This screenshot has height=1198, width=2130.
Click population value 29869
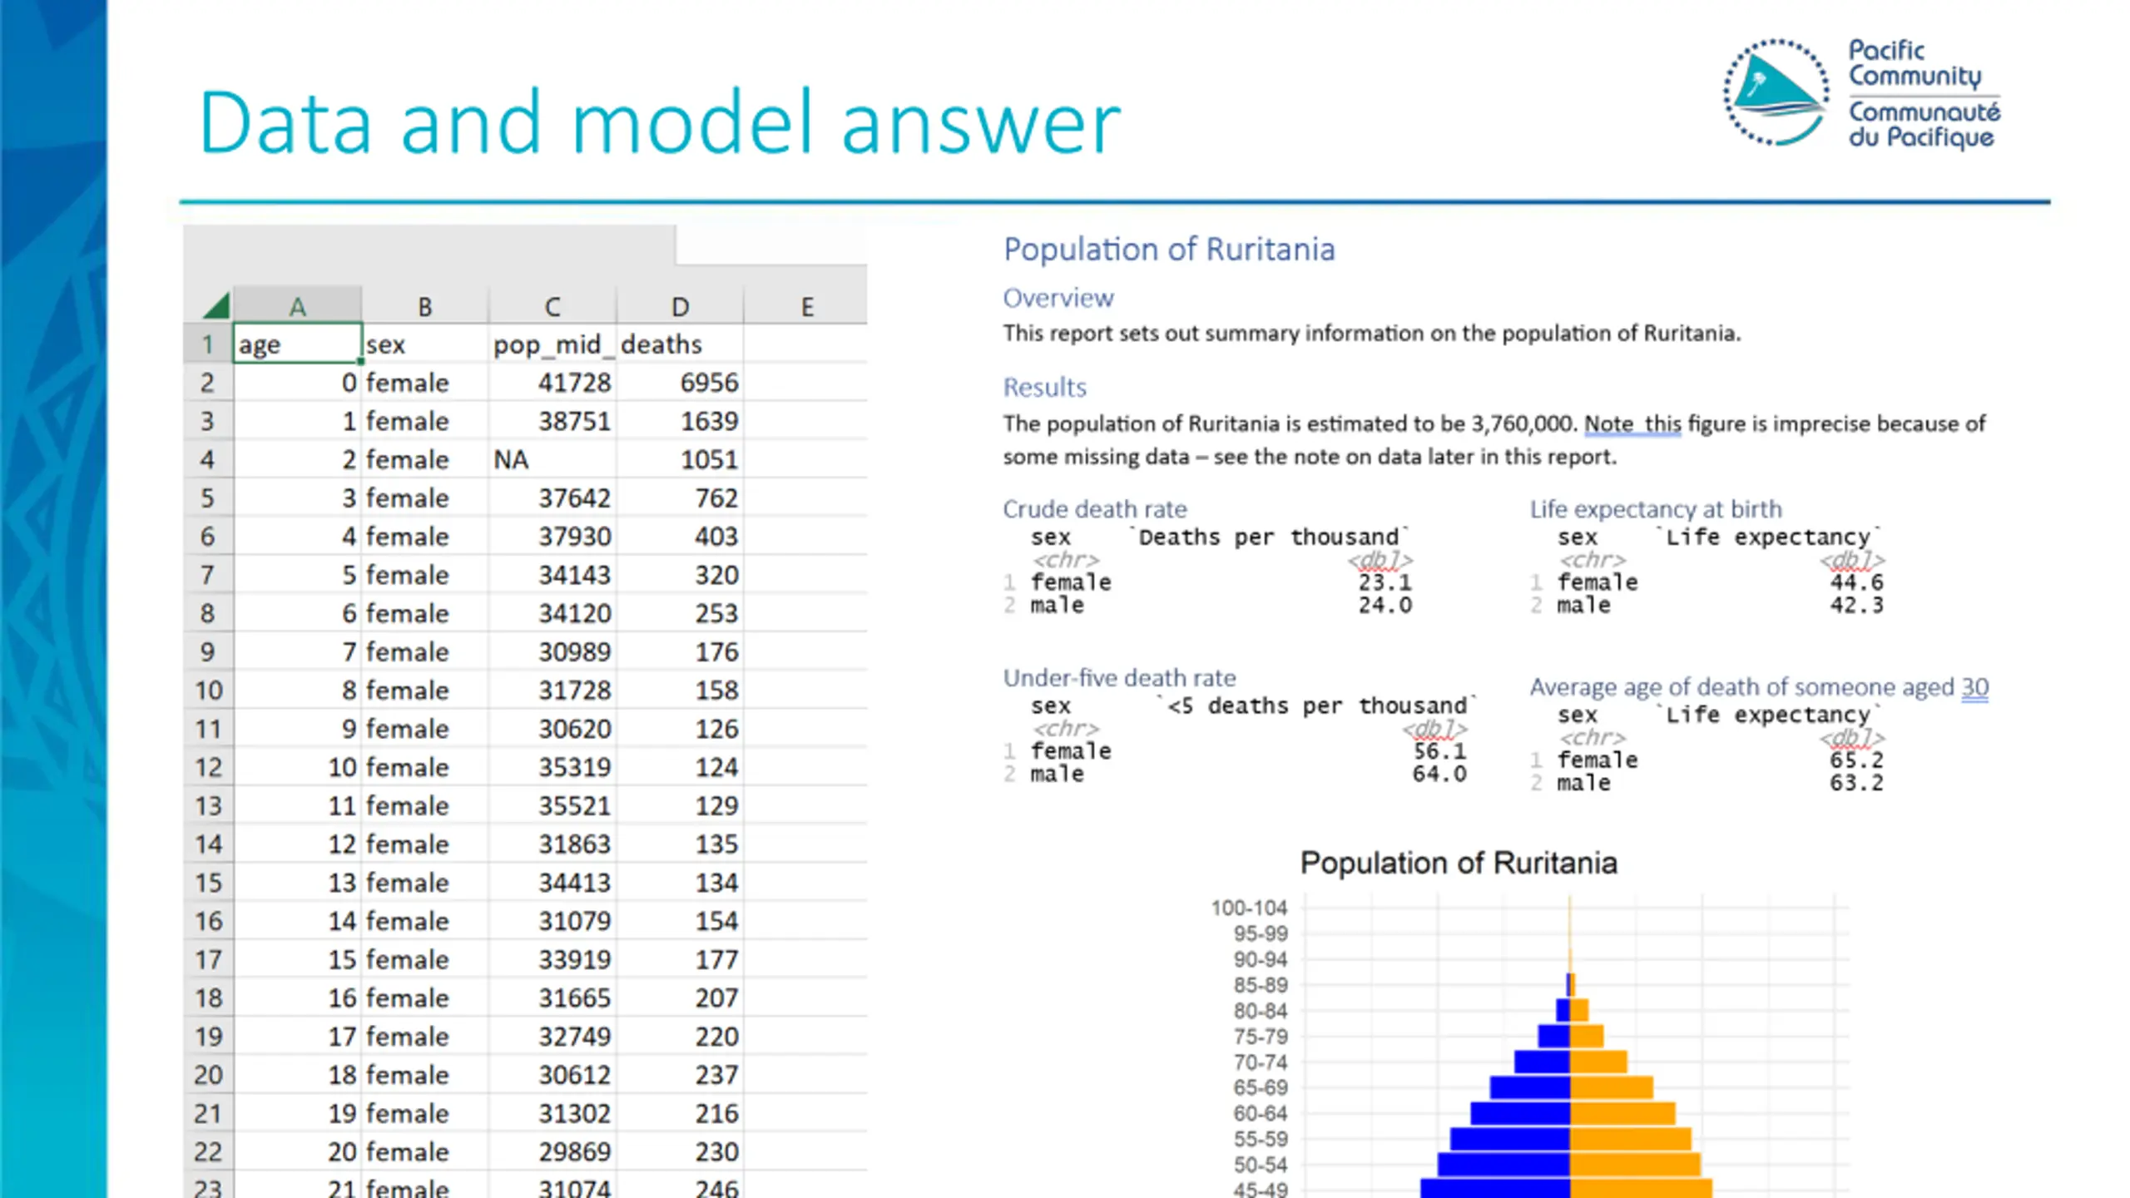(574, 1151)
